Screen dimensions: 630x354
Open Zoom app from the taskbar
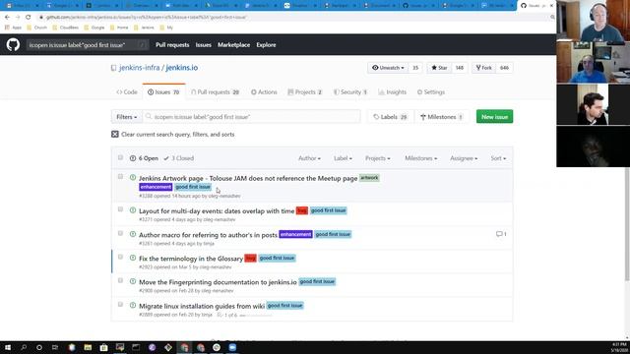pos(232,347)
